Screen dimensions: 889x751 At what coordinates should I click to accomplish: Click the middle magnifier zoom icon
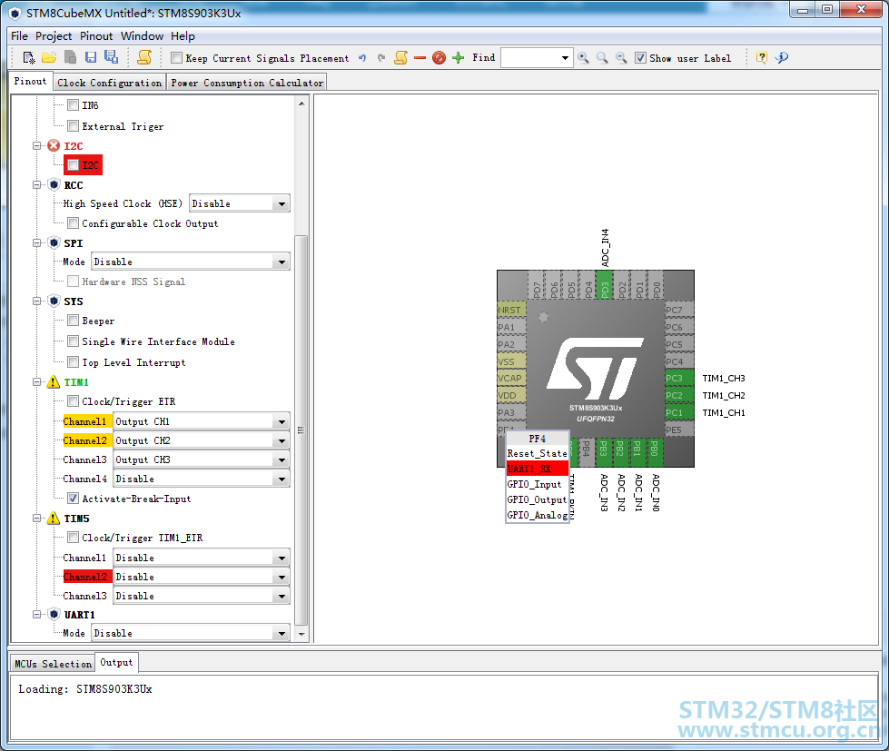click(x=602, y=58)
